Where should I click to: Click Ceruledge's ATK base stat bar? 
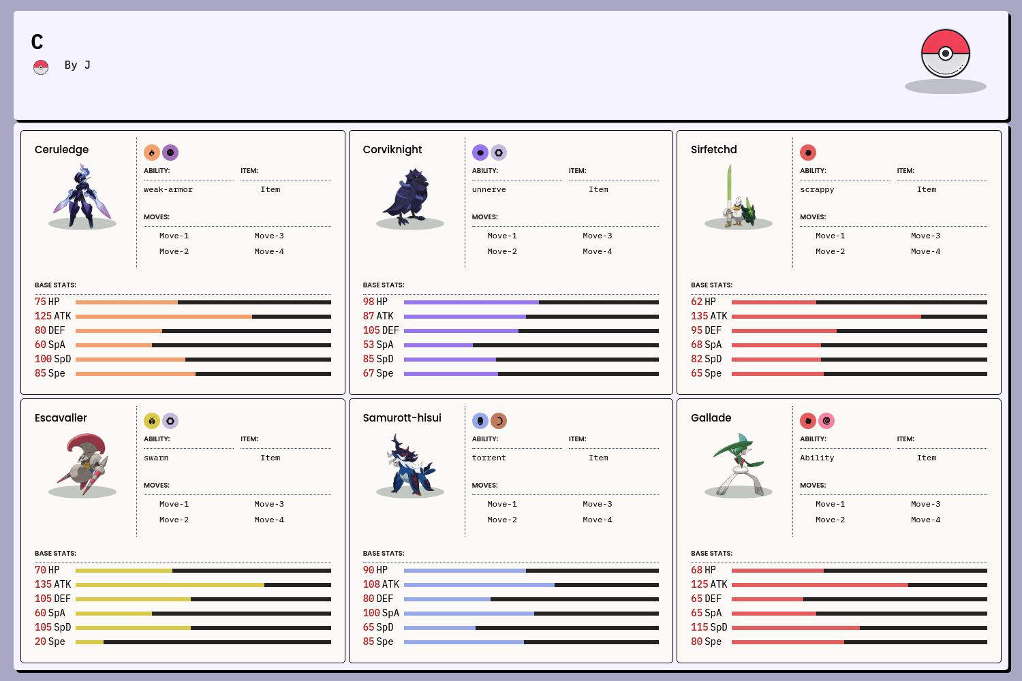click(x=203, y=317)
